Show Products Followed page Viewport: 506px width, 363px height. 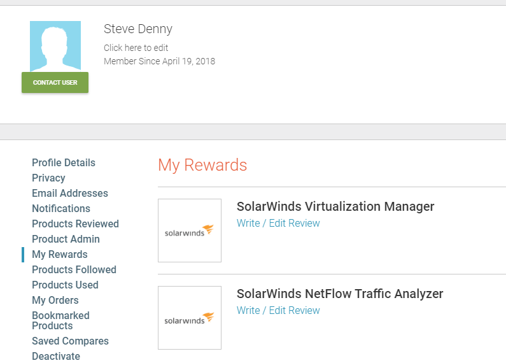[x=74, y=270]
